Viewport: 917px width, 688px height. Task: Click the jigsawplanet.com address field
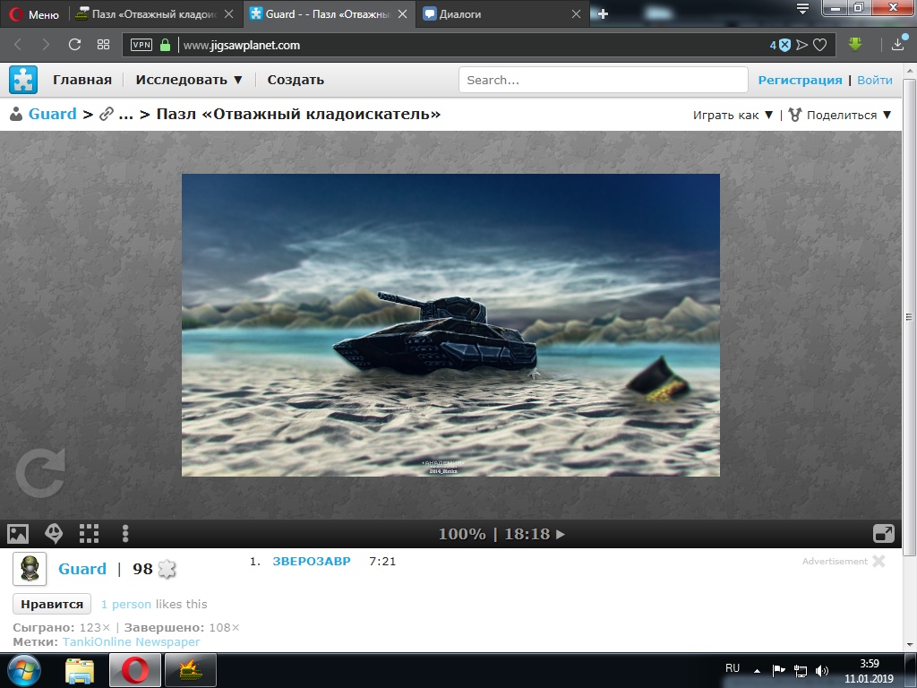click(x=467, y=45)
